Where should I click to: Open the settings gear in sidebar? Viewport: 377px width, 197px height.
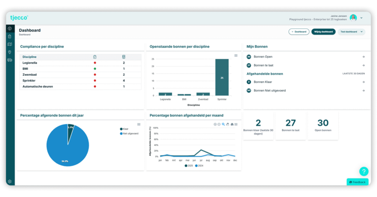[x=10, y=182]
